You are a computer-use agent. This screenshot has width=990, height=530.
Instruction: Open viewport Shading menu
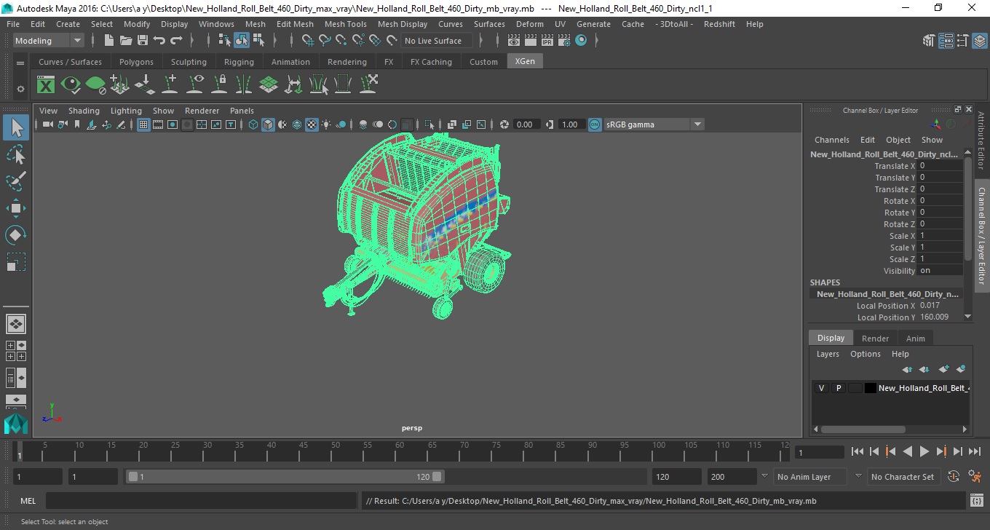pyautogui.click(x=84, y=111)
